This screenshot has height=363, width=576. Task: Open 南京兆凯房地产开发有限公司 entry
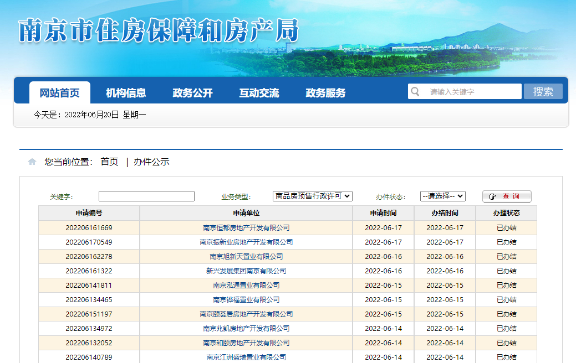[246, 329]
